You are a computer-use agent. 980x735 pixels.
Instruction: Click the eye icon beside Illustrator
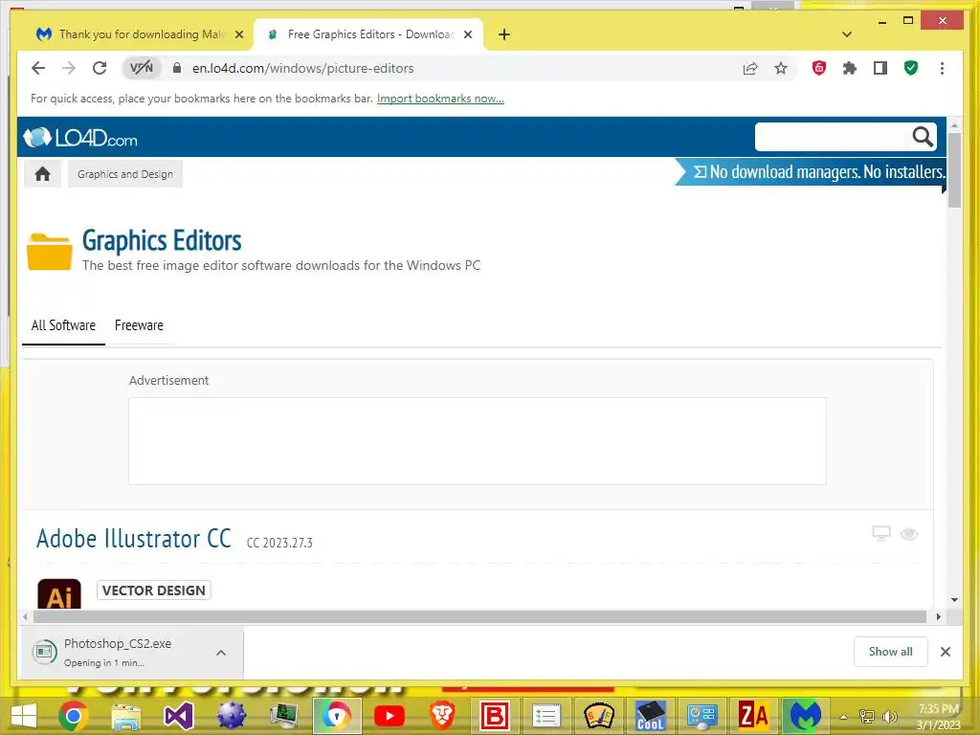(x=909, y=533)
